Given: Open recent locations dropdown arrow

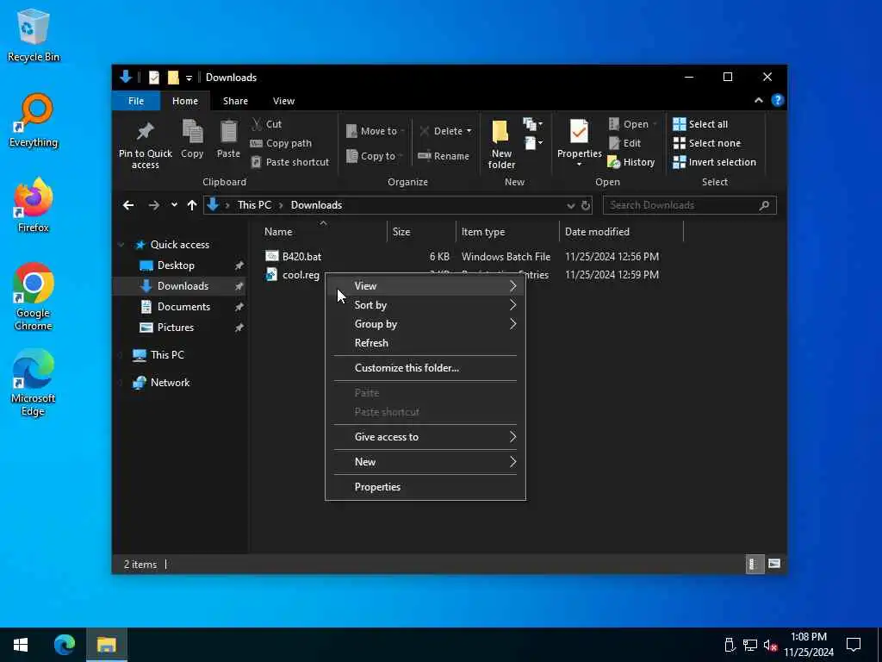Looking at the screenshot, I should pos(174,205).
